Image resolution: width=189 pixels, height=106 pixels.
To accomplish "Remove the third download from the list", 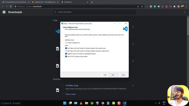I will pos(133,61).
